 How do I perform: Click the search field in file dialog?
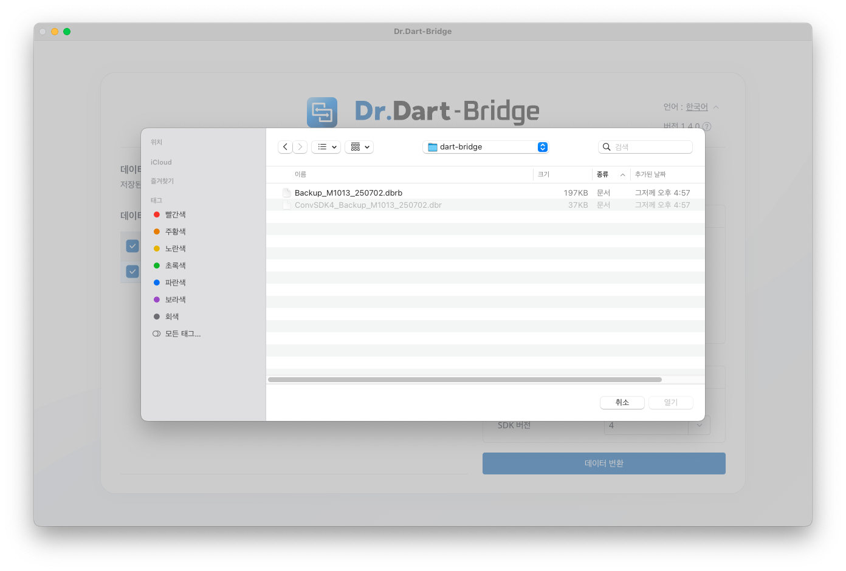pyautogui.click(x=650, y=147)
